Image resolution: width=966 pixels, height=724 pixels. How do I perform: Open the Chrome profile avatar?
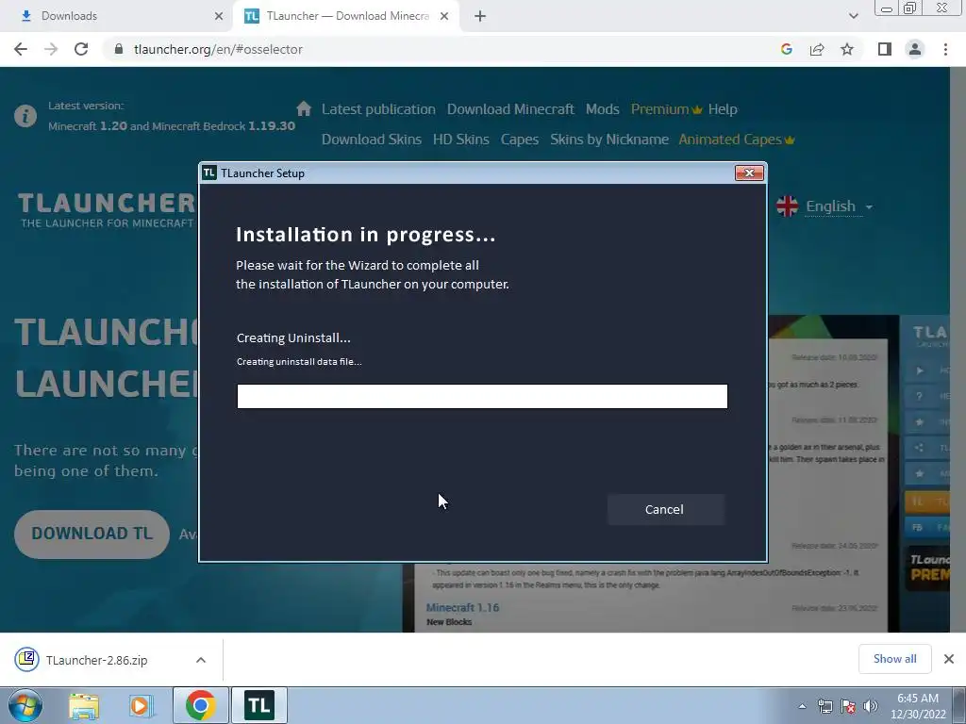point(915,49)
